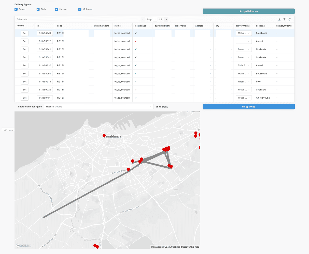Click the locationSet checkmark in the Polo row

point(135,82)
